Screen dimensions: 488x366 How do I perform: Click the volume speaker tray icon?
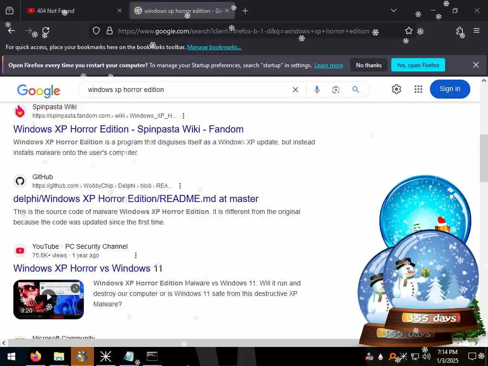(427, 356)
